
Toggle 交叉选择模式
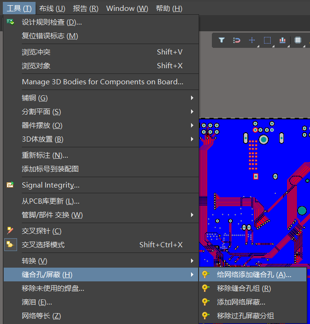click(101, 245)
